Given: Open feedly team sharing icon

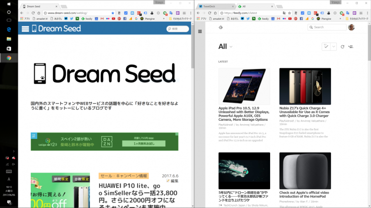Looking at the screenshot, I should 351,47.
